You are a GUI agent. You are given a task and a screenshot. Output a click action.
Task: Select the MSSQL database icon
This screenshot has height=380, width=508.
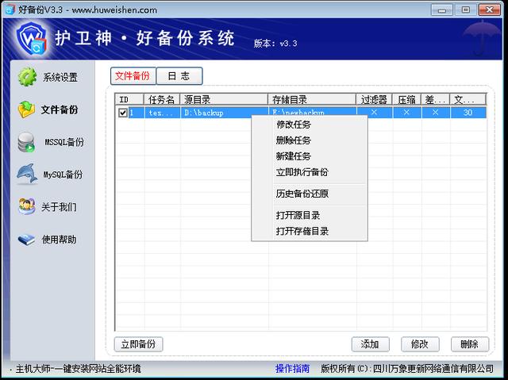tap(26, 142)
